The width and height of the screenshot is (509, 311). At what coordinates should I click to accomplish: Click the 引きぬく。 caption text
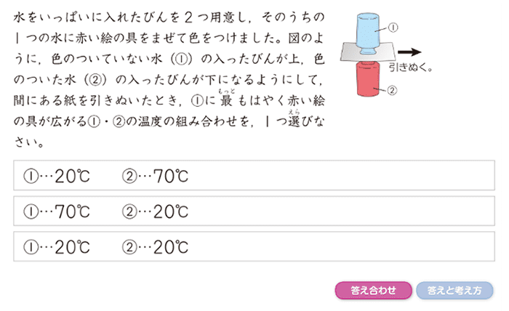(x=411, y=68)
